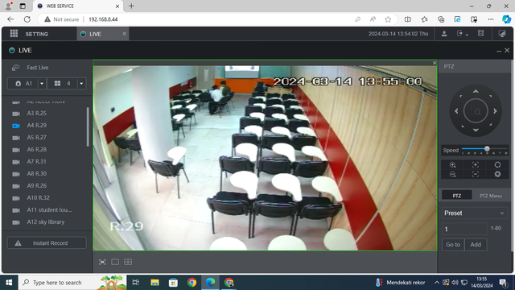Viewport: 515px width, 290px height.
Task: Click the iris open icon
Action: [497, 164]
